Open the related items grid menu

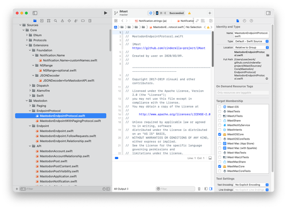[x=116, y=21]
